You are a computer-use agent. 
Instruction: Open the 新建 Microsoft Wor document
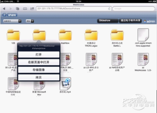point(39,86)
